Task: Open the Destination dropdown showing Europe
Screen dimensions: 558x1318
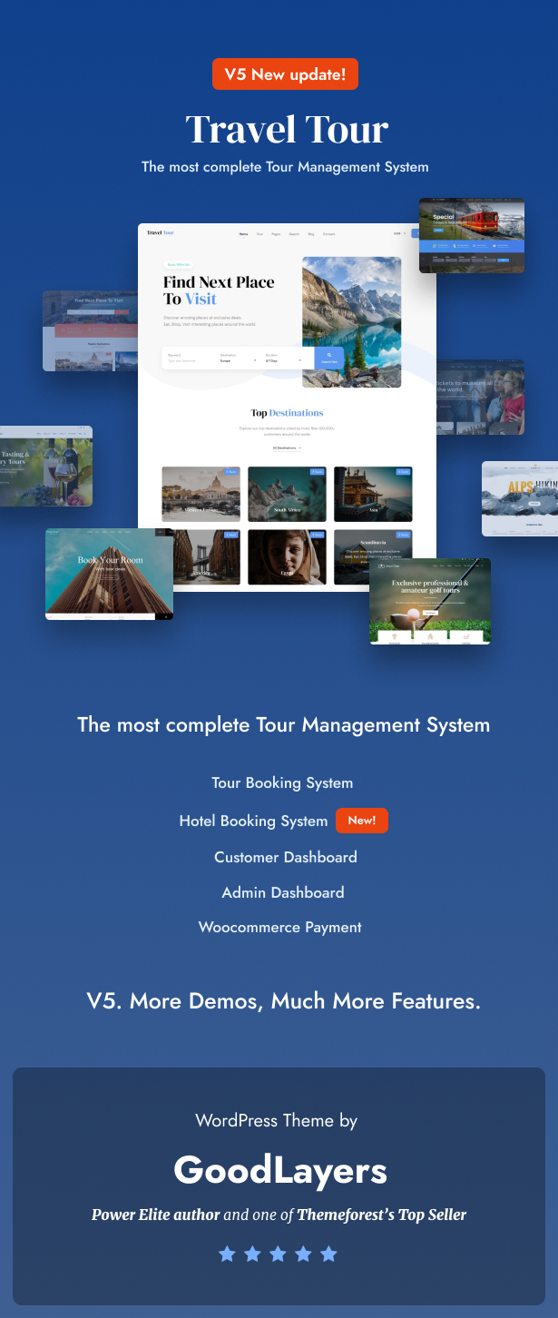Action: 238,360
